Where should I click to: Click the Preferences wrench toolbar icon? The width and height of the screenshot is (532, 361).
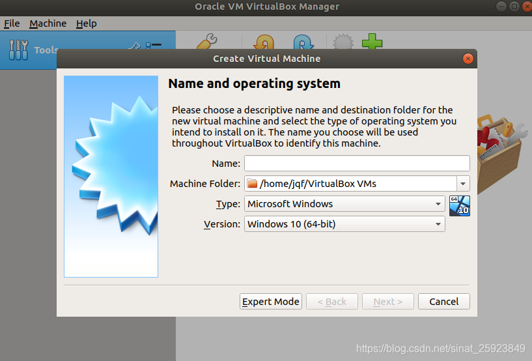[x=206, y=42]
